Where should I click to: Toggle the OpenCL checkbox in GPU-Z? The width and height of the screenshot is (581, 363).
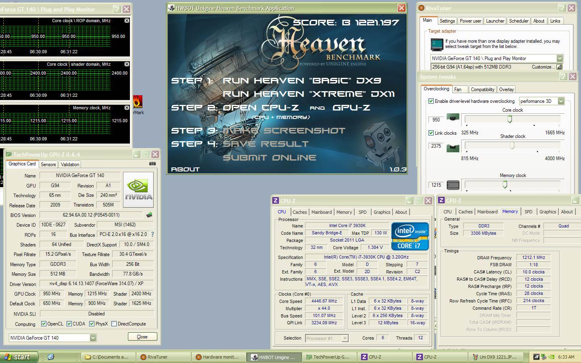pos(44,323)
